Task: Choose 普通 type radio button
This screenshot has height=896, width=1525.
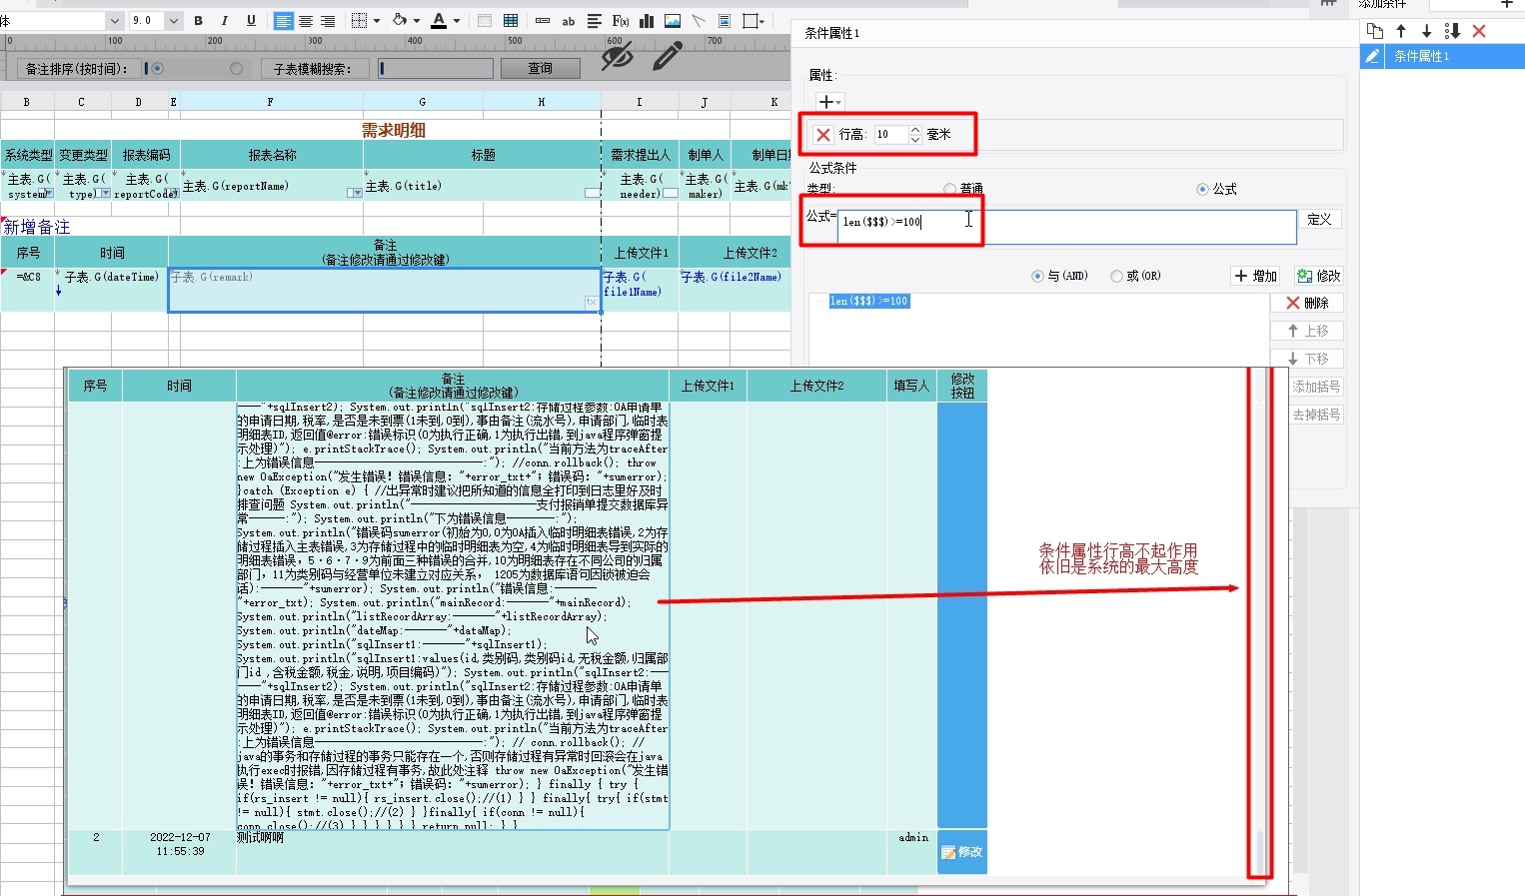Action: [949, 189]
